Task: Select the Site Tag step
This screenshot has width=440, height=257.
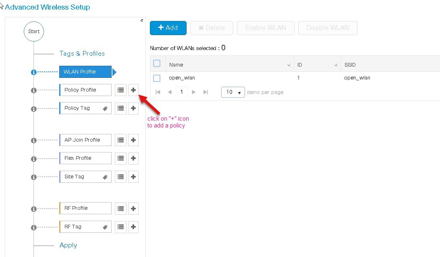Action: tap(85, 177)
